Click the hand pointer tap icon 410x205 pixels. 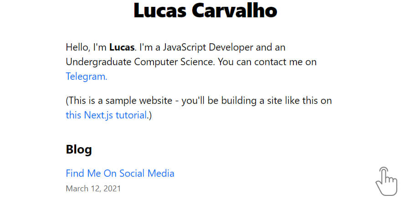[x=386, y=181]
